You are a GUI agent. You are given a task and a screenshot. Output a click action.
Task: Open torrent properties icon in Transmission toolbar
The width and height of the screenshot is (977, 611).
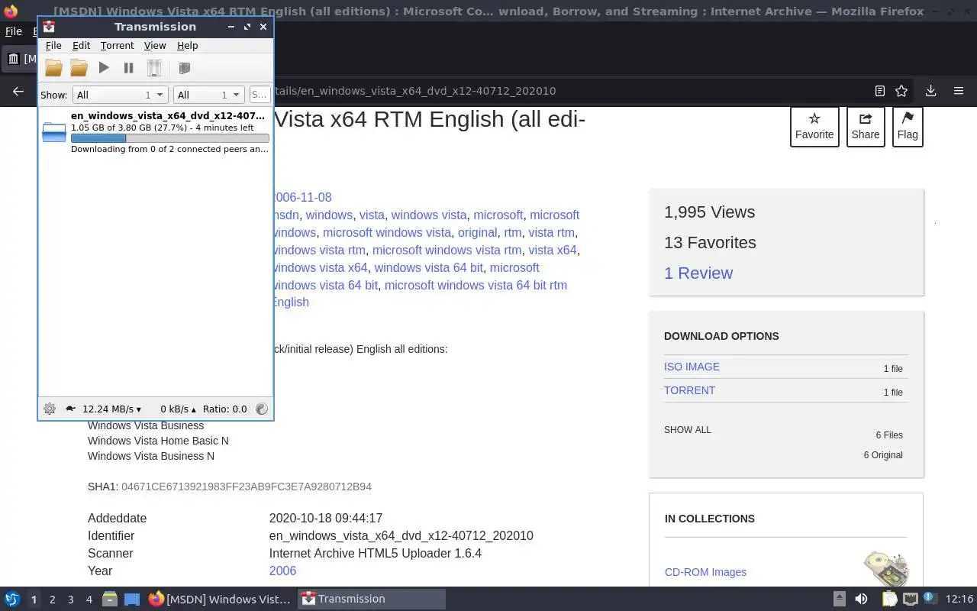coord(184,68)
